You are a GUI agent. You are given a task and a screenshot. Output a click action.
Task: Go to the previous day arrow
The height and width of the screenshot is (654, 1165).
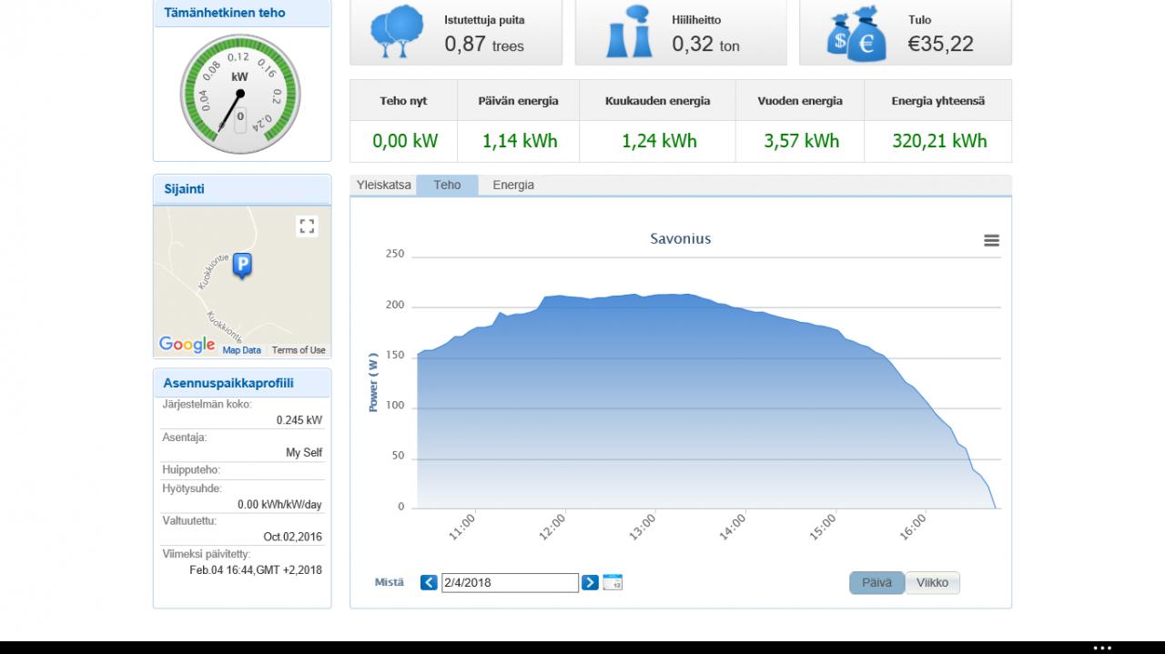point(429,582)
